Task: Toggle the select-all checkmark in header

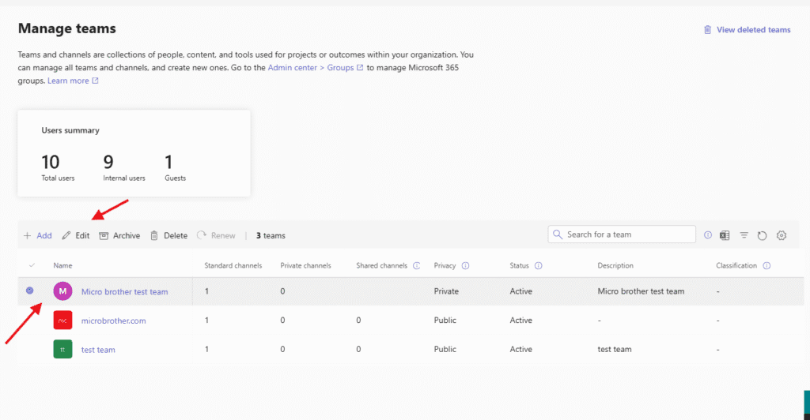Action: click(x=32, y=266)
